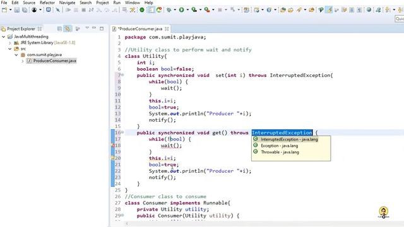Toggle the Mark Occurrences highlighter icon

coord(329,10)
